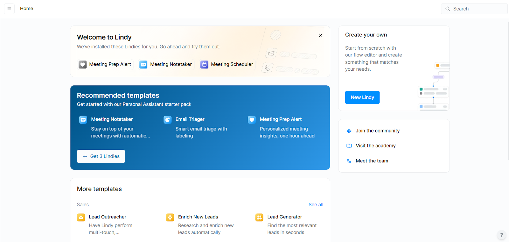Screen dimensions: 509x242
Task: Click the Join the community icon
Action: pos(349,131)
